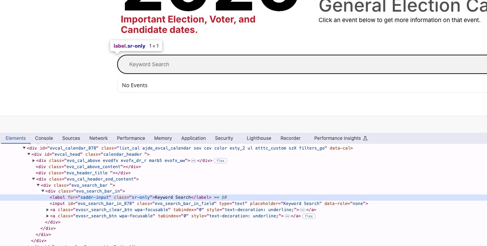Screen dimensions: 487x246
Task: Click ellipsis in evosr_search_clear_btn anchor
Action: click(x=302, y=210)
